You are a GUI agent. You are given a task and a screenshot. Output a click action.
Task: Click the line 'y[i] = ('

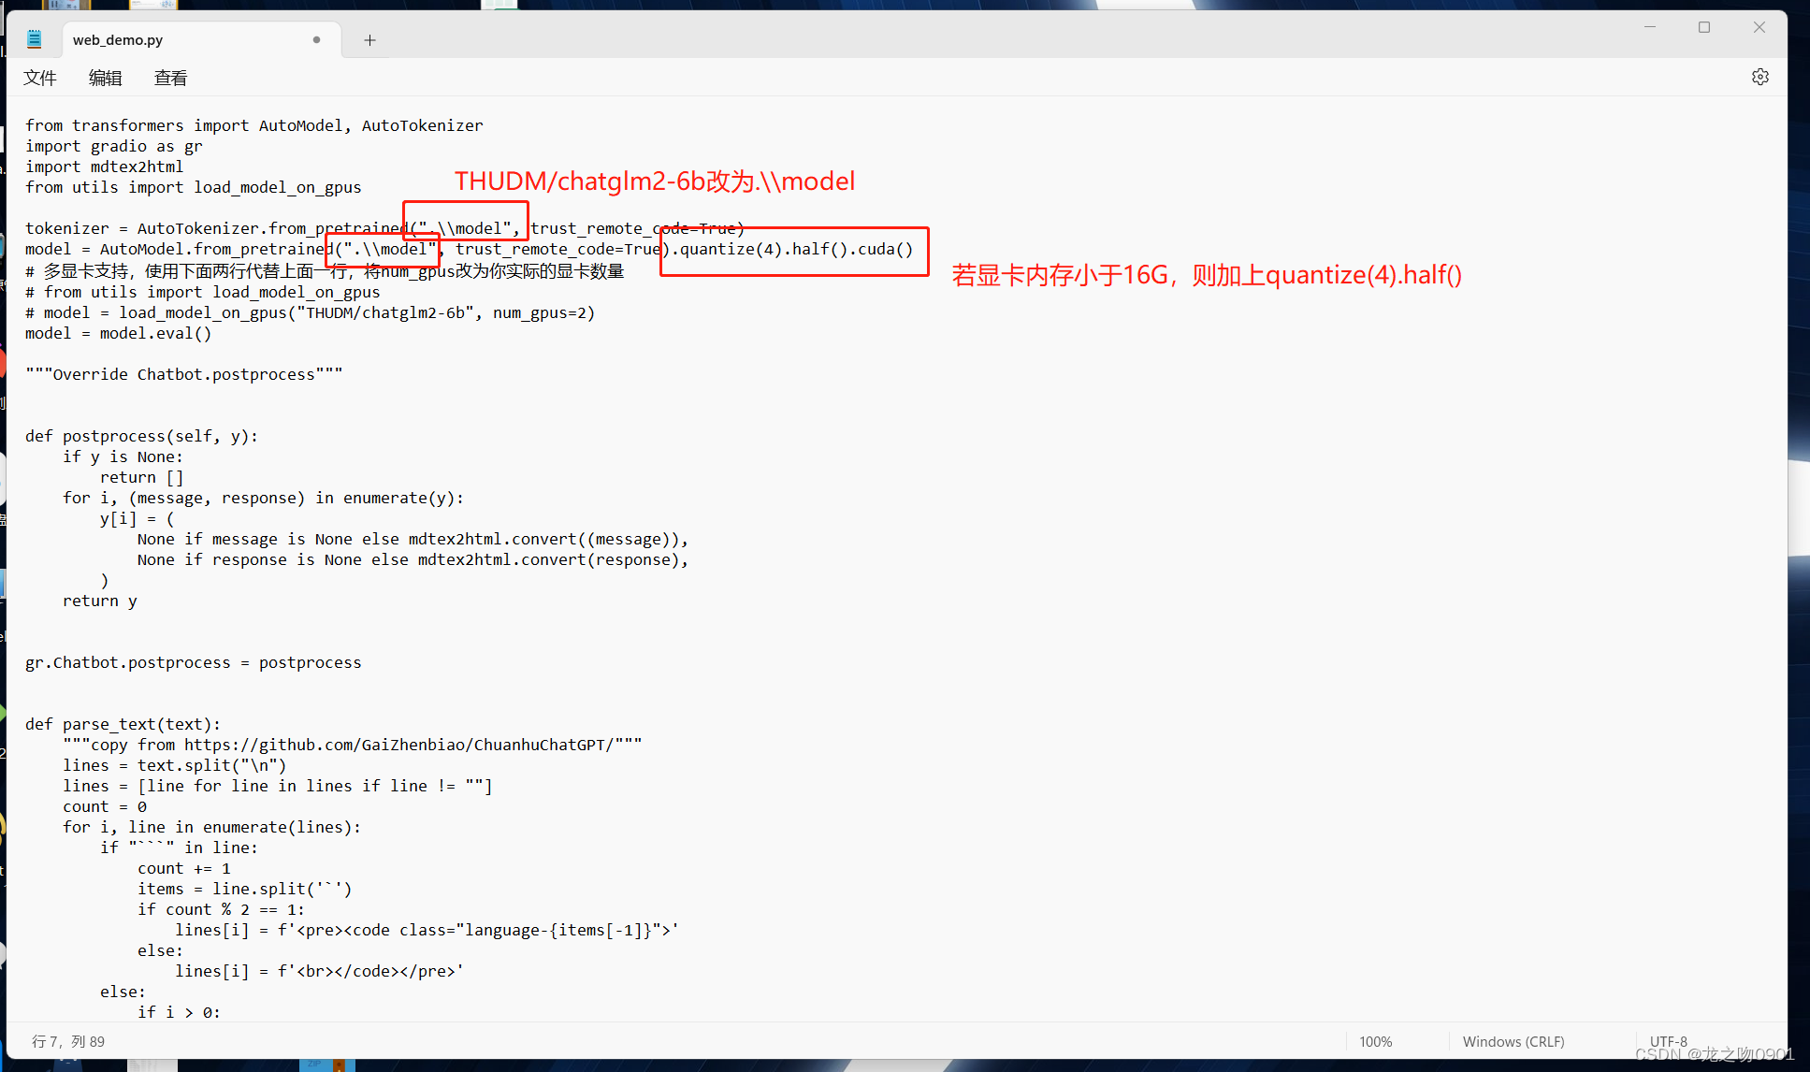137,518
